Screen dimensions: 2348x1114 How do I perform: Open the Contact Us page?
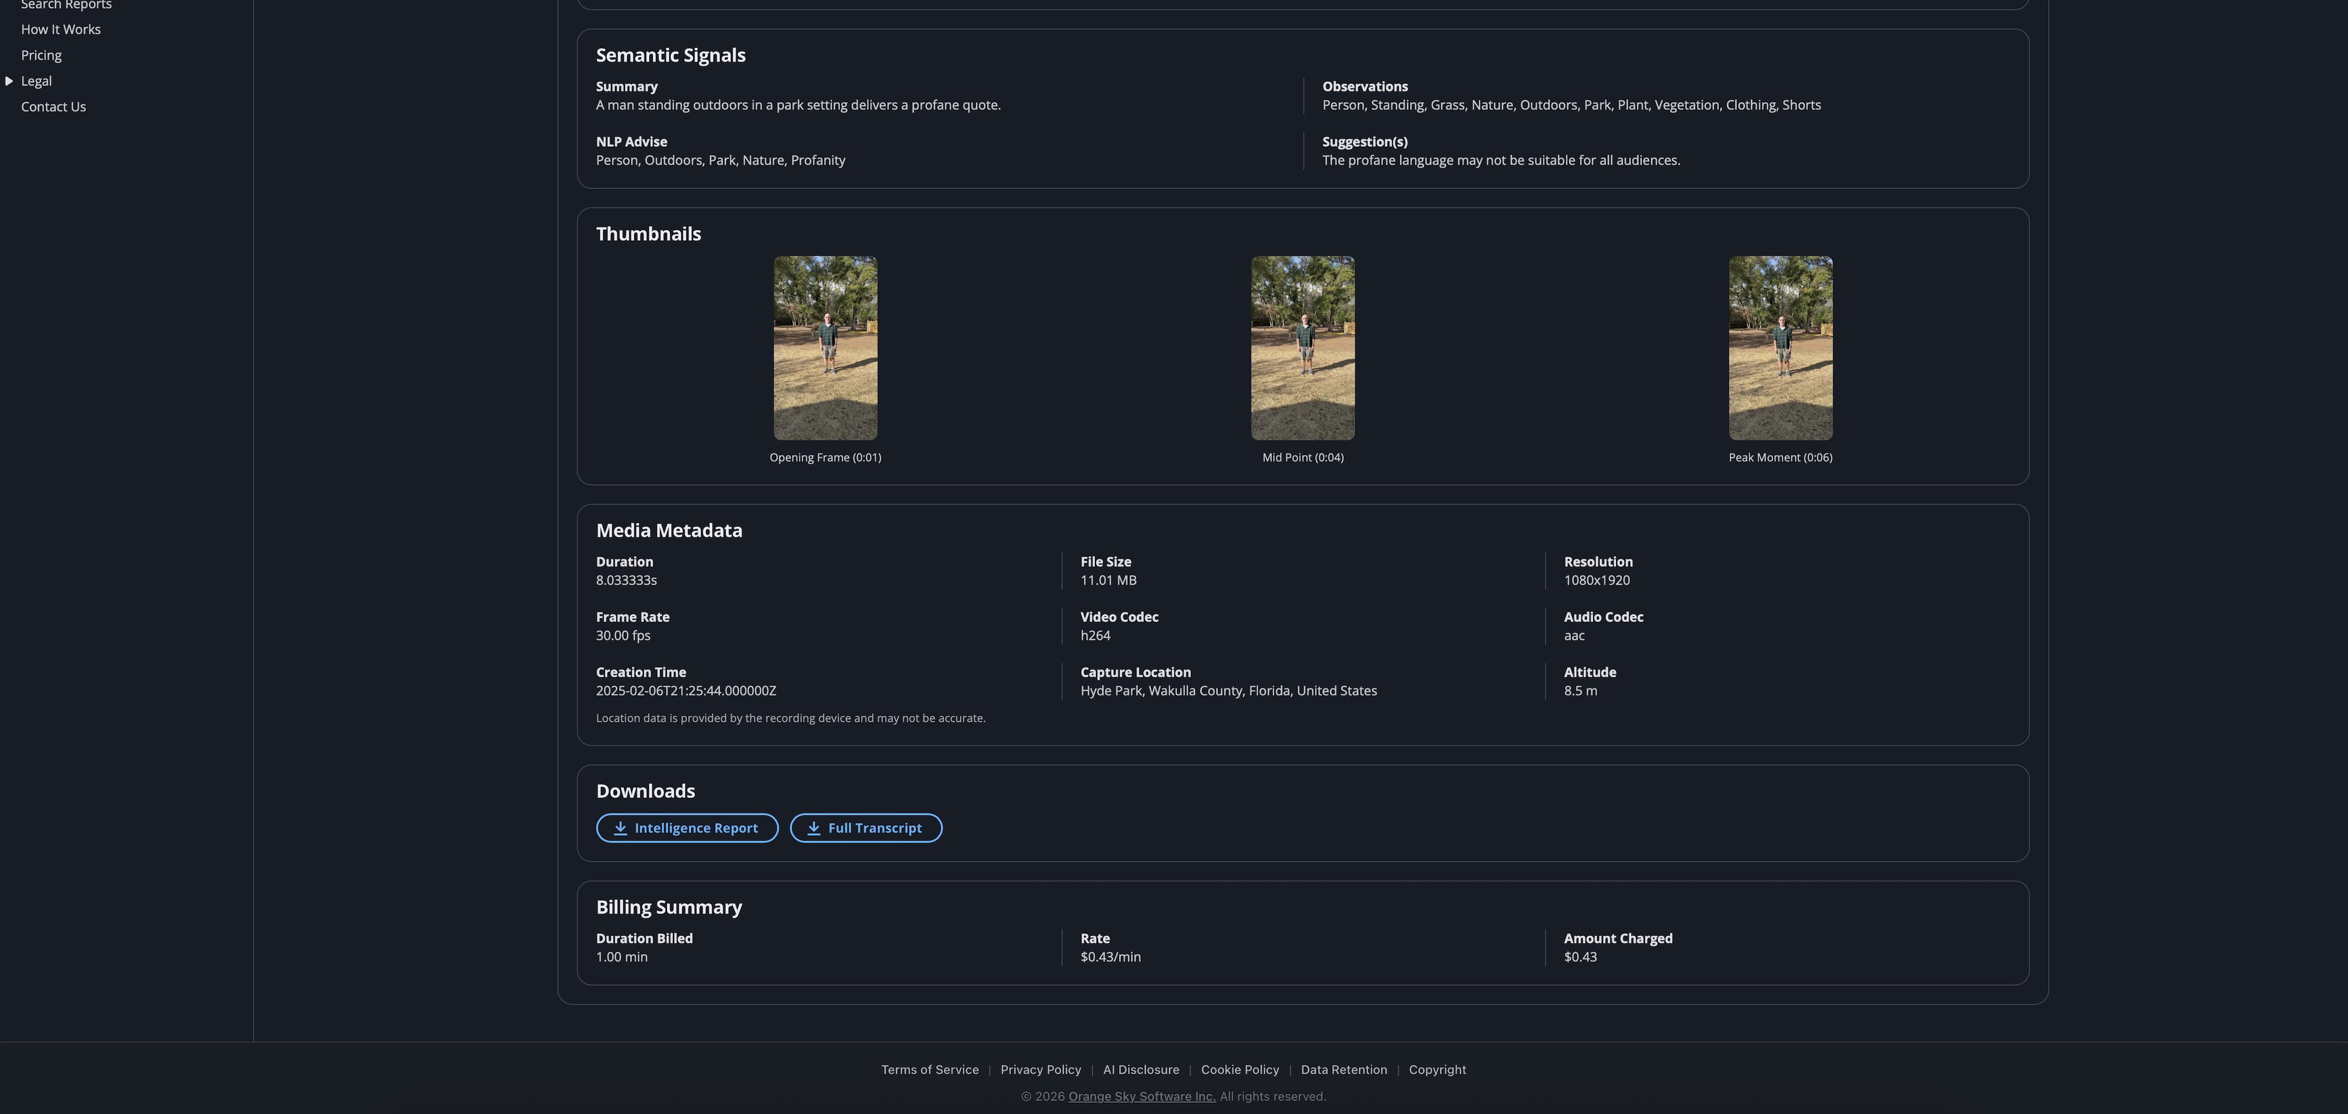(53, 106)
